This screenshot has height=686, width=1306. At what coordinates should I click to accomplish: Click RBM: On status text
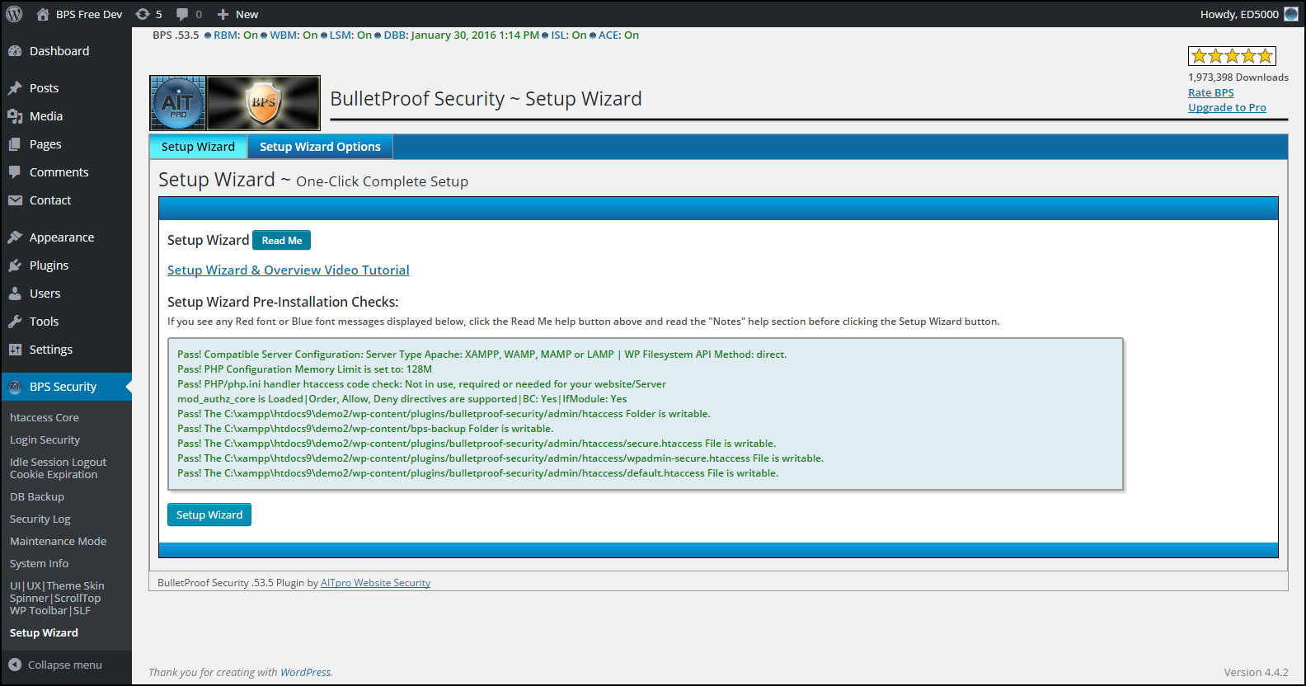[x=236, y=35]
